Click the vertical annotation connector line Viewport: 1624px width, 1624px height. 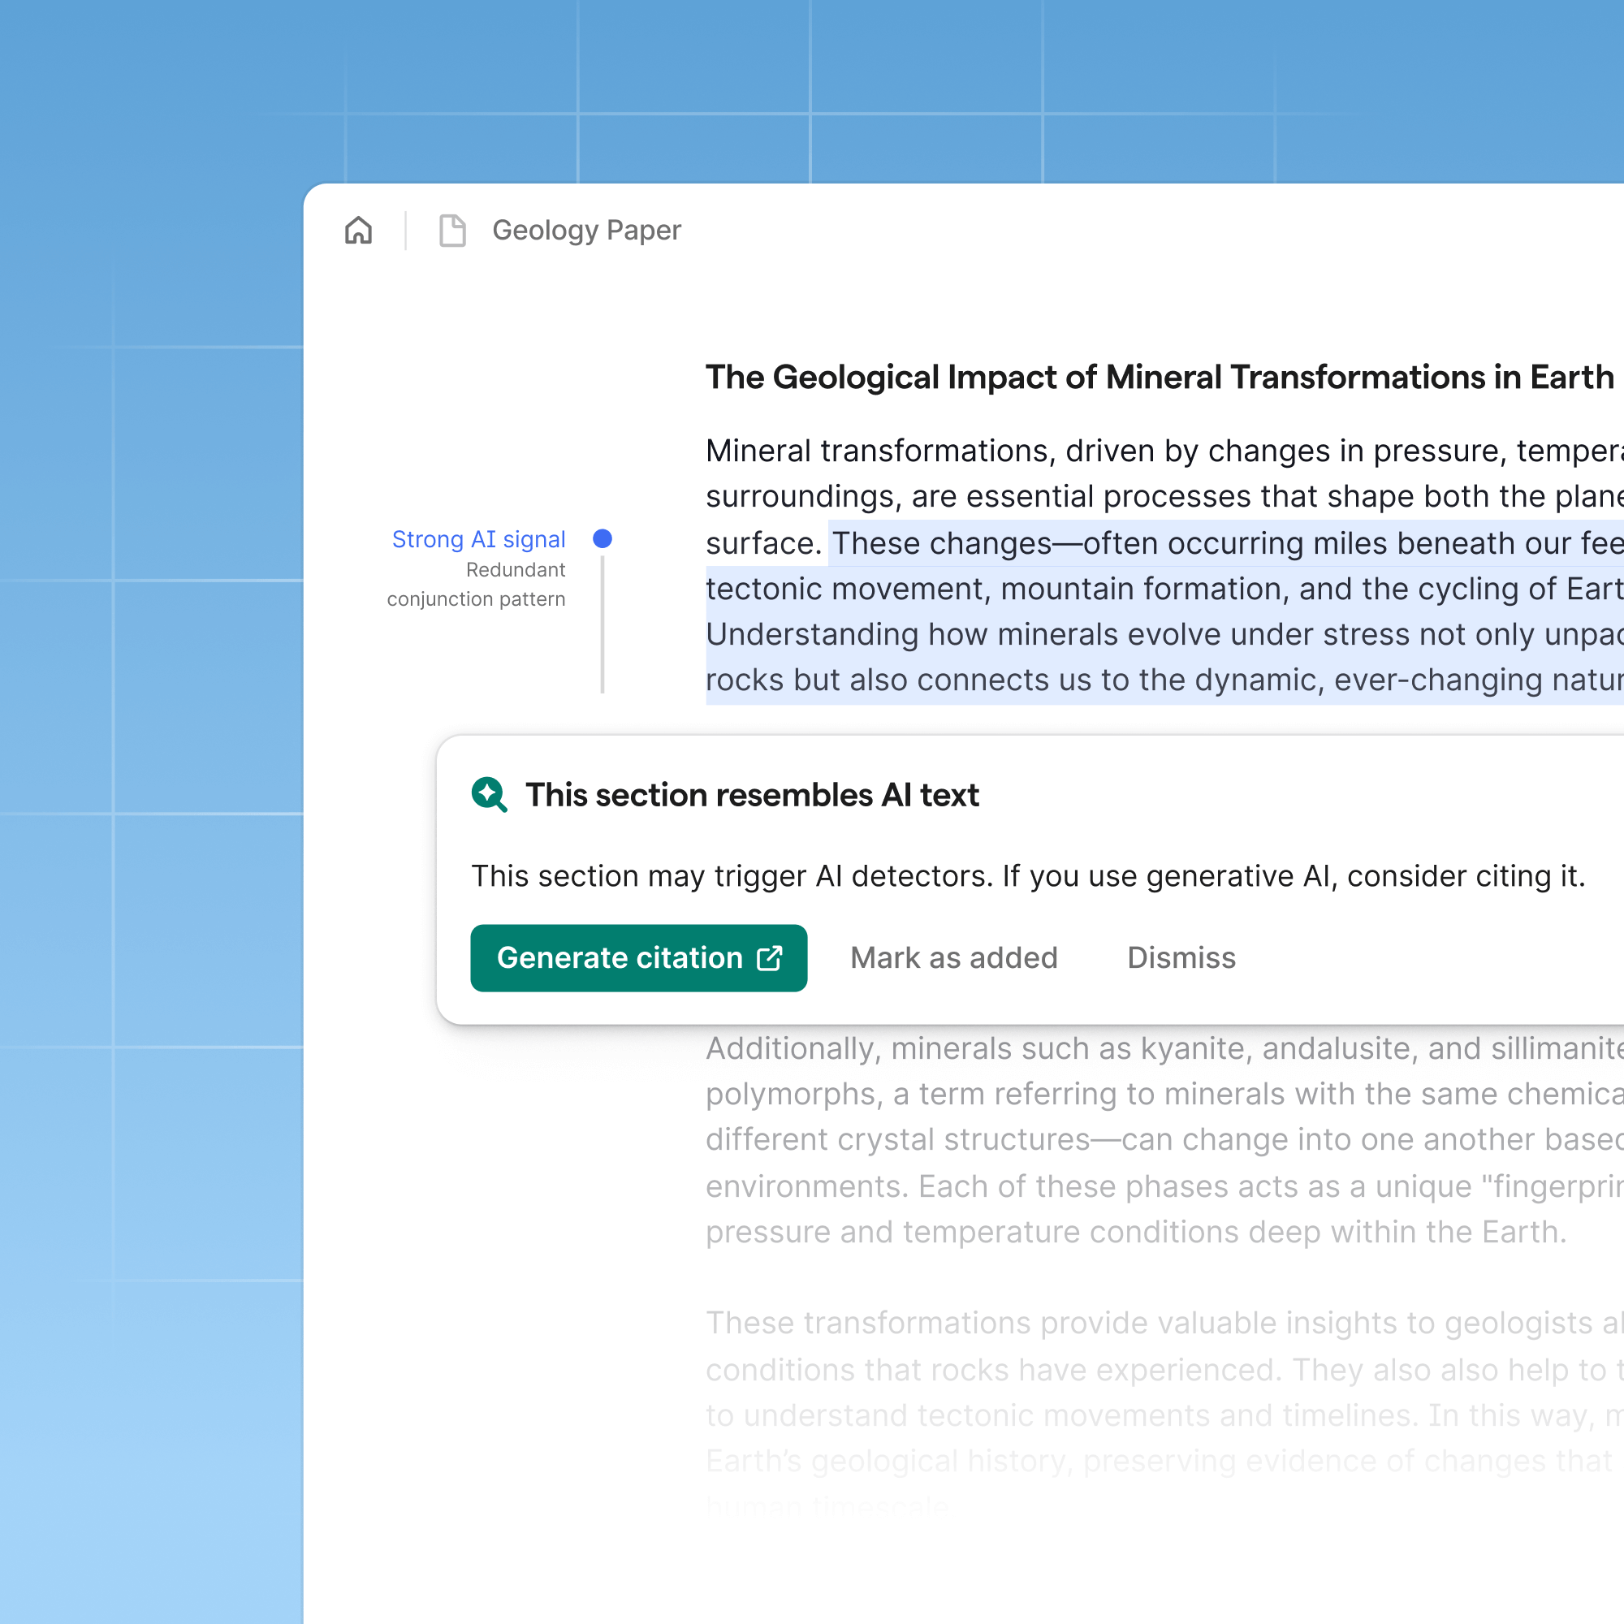pyautogui.click(x=603, y=622)
